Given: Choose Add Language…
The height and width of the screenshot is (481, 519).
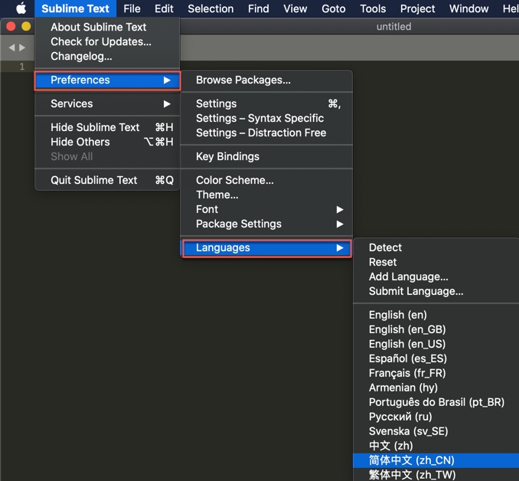Looking at the screenshot, I should point(436,276).
